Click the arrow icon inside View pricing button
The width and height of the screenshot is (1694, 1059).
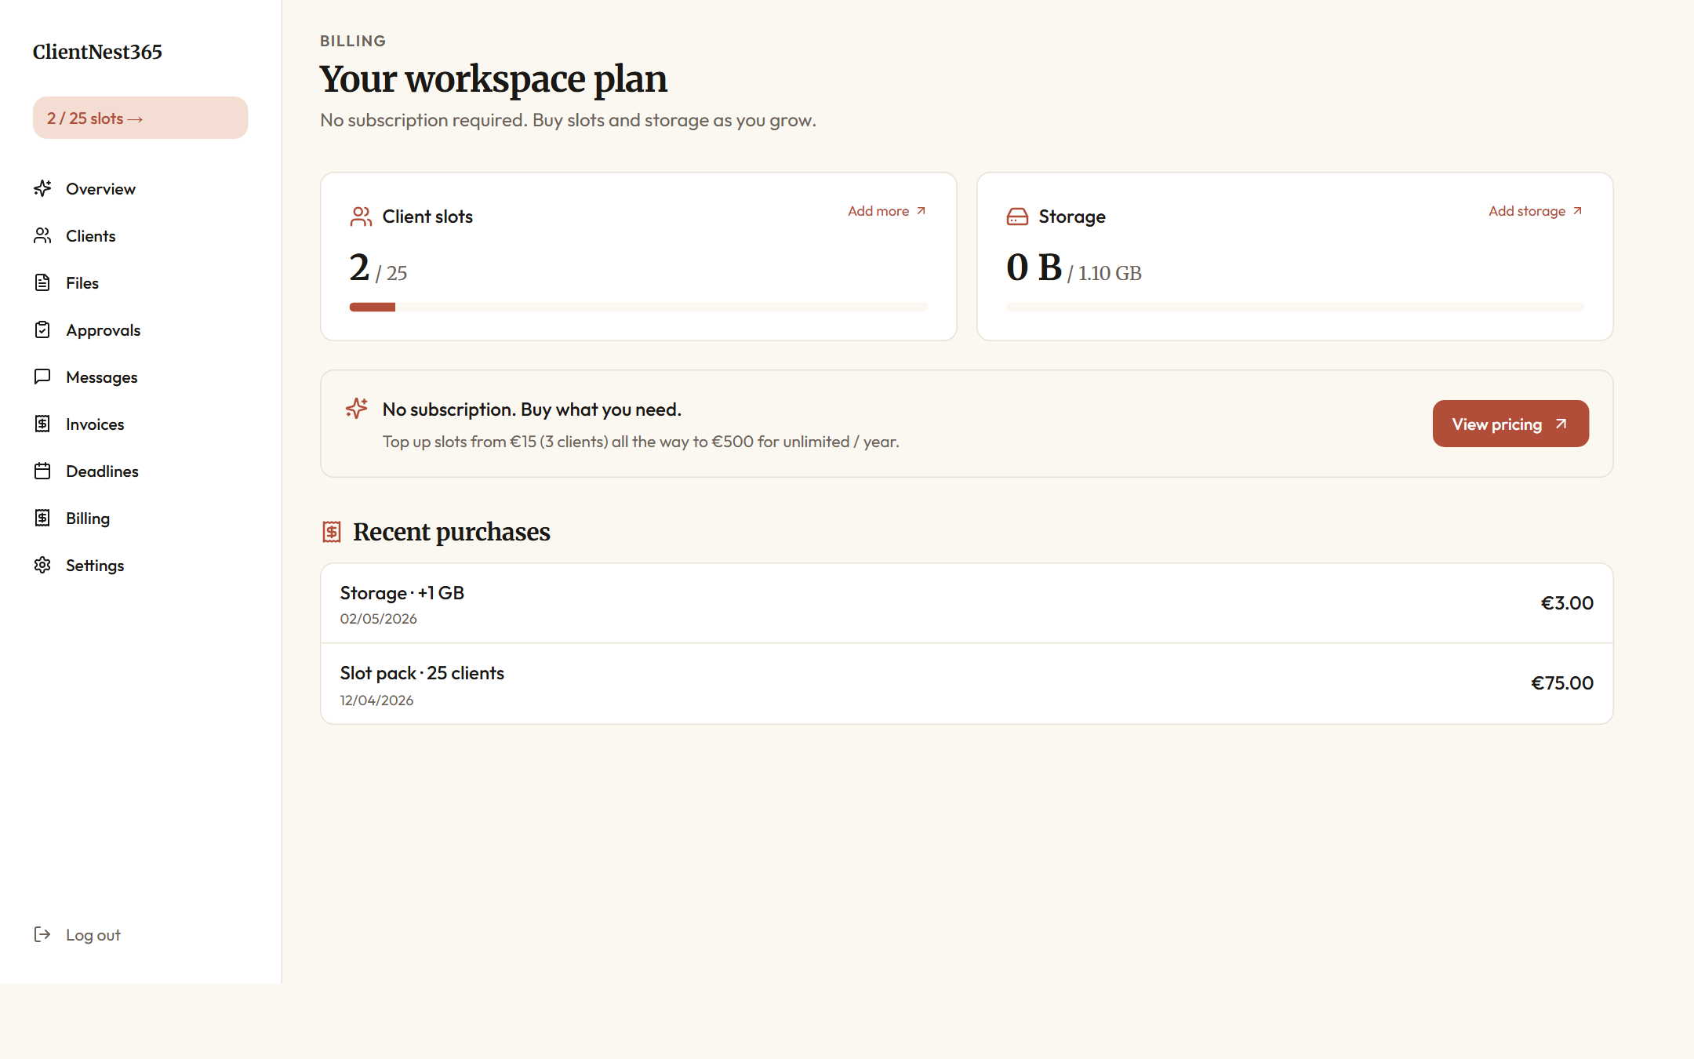[x=1561, y=424]
